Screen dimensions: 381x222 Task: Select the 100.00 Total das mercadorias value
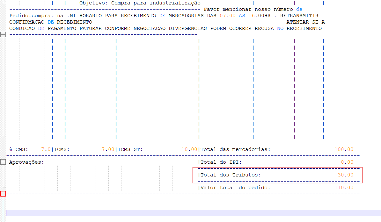tap(344, 149)
